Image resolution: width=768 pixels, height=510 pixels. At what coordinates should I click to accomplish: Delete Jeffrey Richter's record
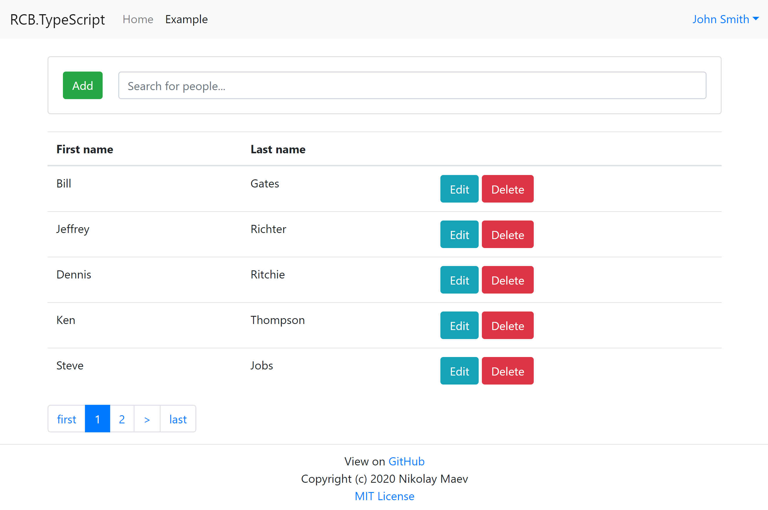507,234
